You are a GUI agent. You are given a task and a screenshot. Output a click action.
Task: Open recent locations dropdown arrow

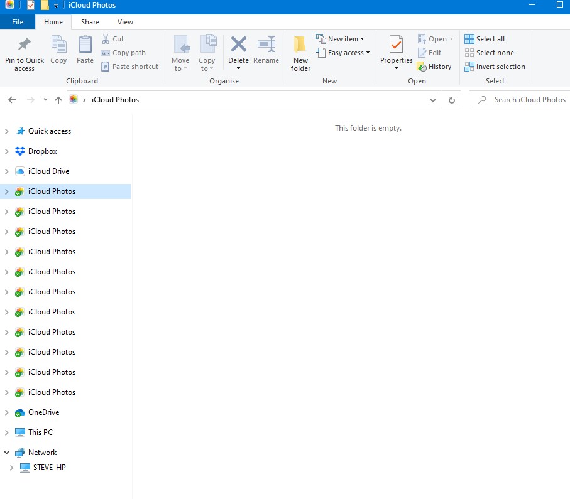pos(45,100)
